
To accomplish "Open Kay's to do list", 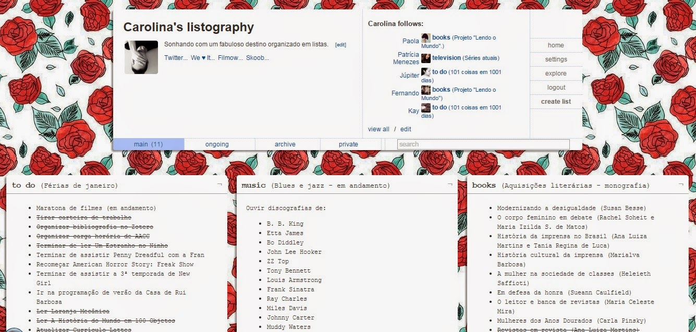I will (x=438, y=107).
